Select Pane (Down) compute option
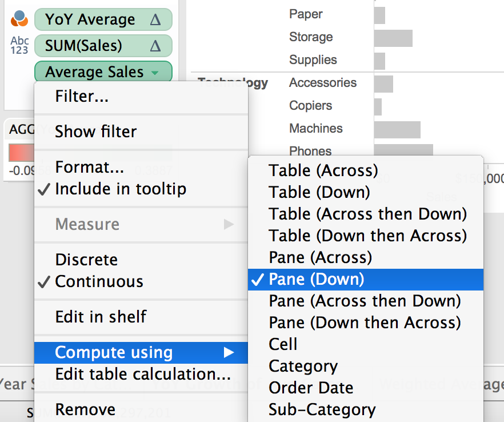This screenshot has height=422, width=504. point(317,279)
